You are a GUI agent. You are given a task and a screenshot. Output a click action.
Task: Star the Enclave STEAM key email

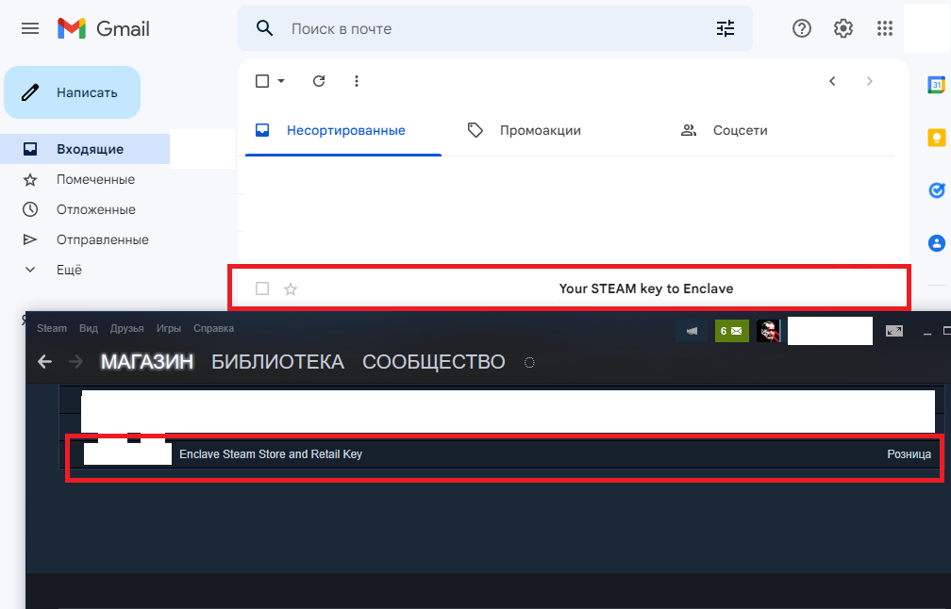tap(291, 289)
